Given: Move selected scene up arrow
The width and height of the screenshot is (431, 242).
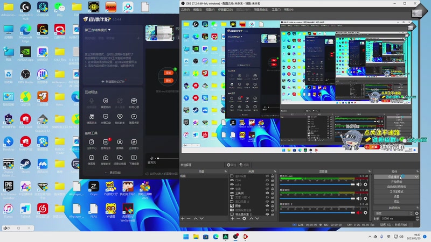Looking at the screenshot, I should pos(196,218).
